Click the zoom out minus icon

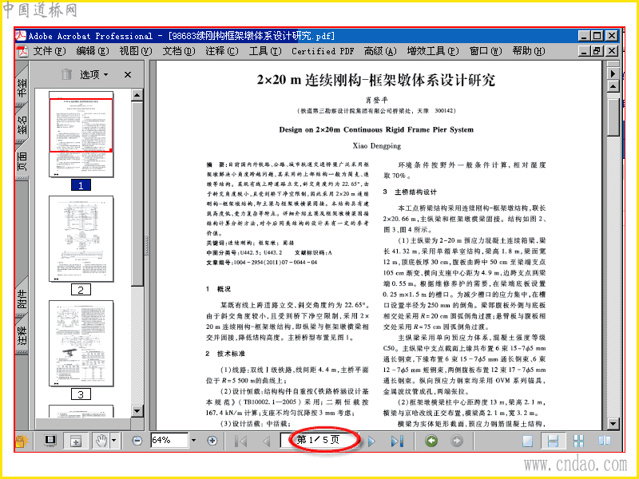(137, 441)
